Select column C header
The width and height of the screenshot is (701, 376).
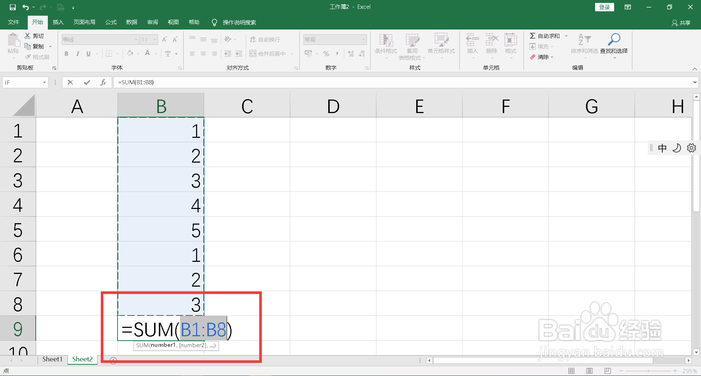247,105
